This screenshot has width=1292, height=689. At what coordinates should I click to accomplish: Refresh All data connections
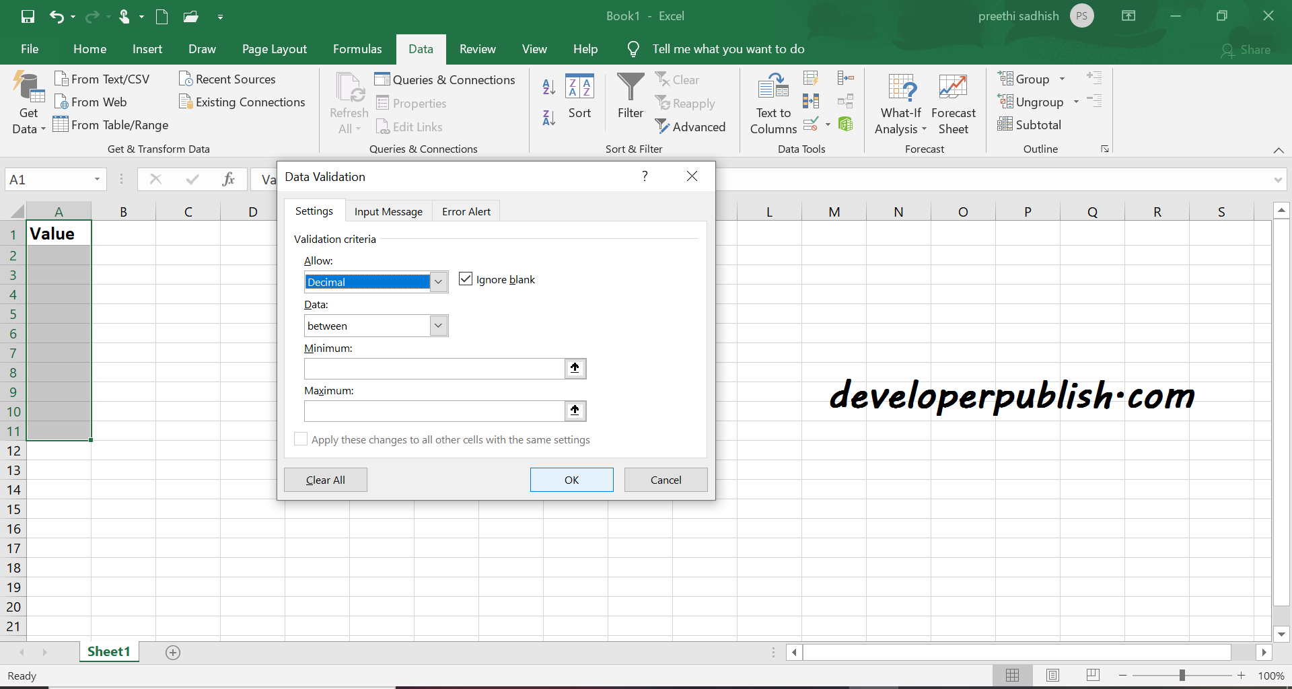(x=348, y=101)
